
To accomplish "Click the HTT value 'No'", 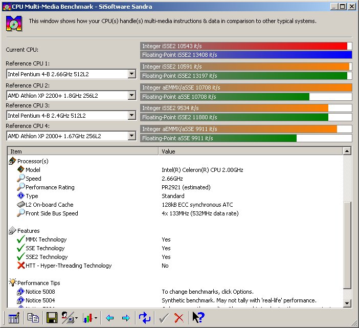I will click(165, 266).
